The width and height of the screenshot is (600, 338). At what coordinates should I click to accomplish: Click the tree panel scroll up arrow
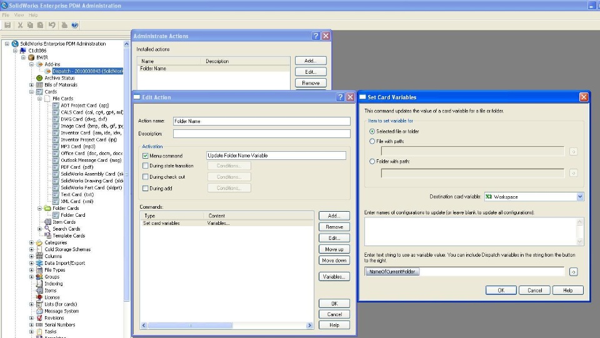(x=126, y=44)
